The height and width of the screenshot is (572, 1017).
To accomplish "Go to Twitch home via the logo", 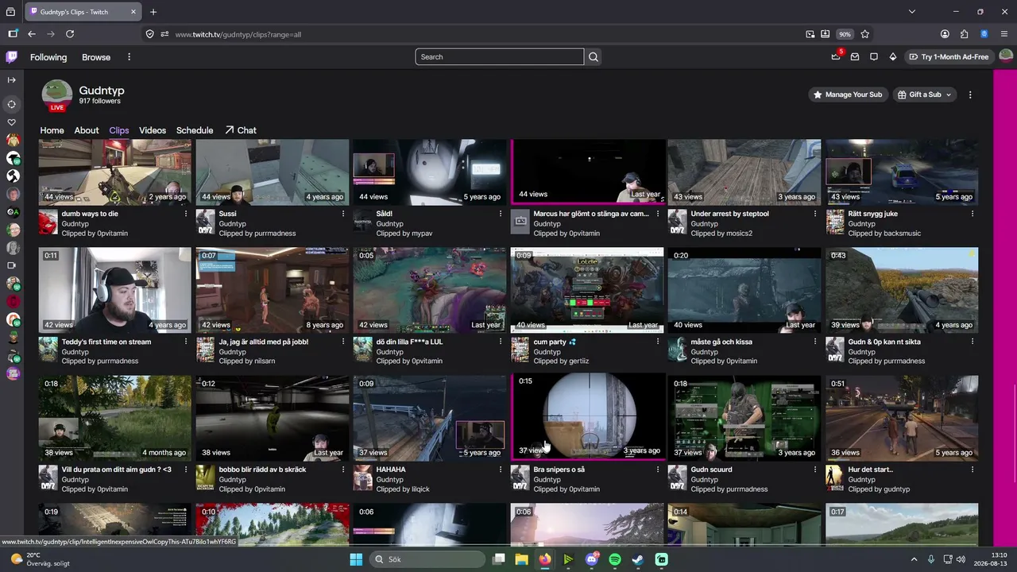I will pyautogui.click(x=11, y=57).
